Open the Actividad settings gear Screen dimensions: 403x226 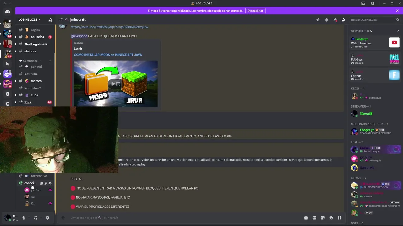pos(371,31)
